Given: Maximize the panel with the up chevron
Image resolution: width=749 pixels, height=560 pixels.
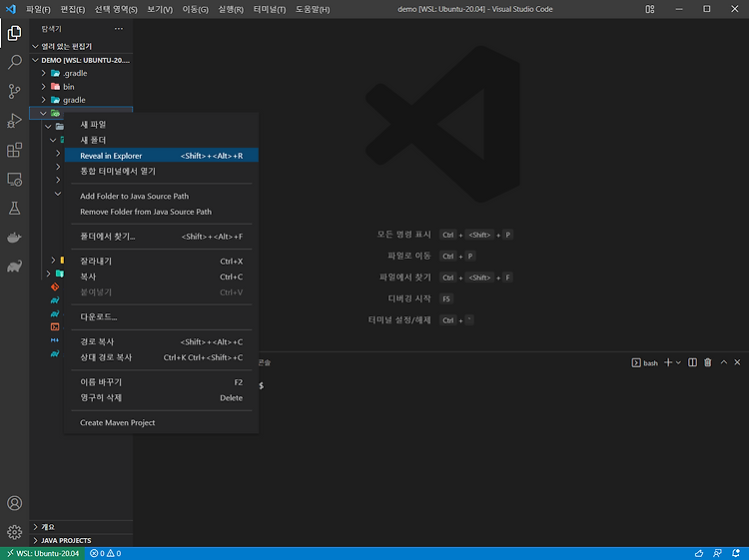Looking at the screenshot, I should pos(724,362).
